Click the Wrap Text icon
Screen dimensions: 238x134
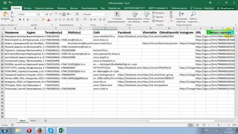(x=77, y=14)
